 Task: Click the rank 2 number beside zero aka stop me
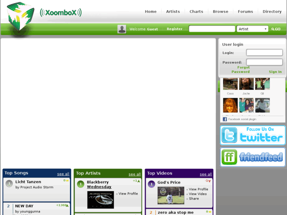[151, 213]
